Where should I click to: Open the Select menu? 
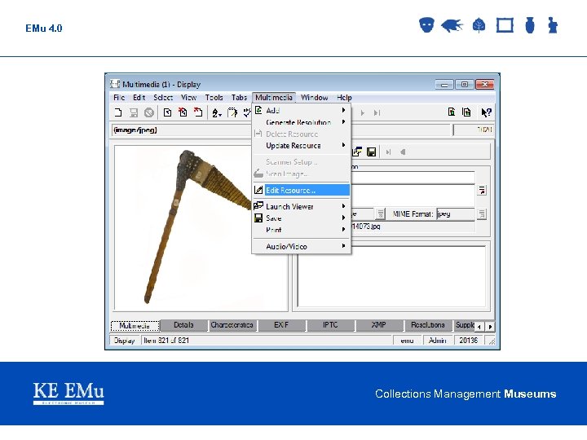163,97
